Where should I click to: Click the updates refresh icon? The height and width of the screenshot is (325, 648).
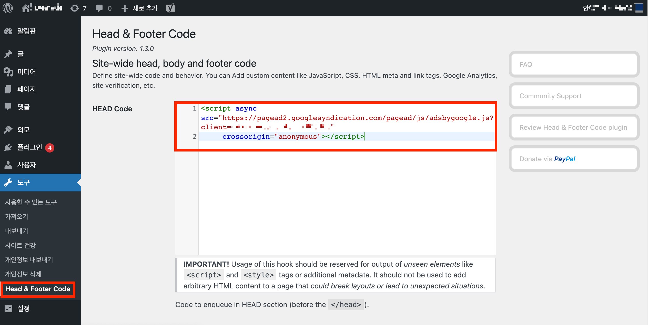click(75, 8)
